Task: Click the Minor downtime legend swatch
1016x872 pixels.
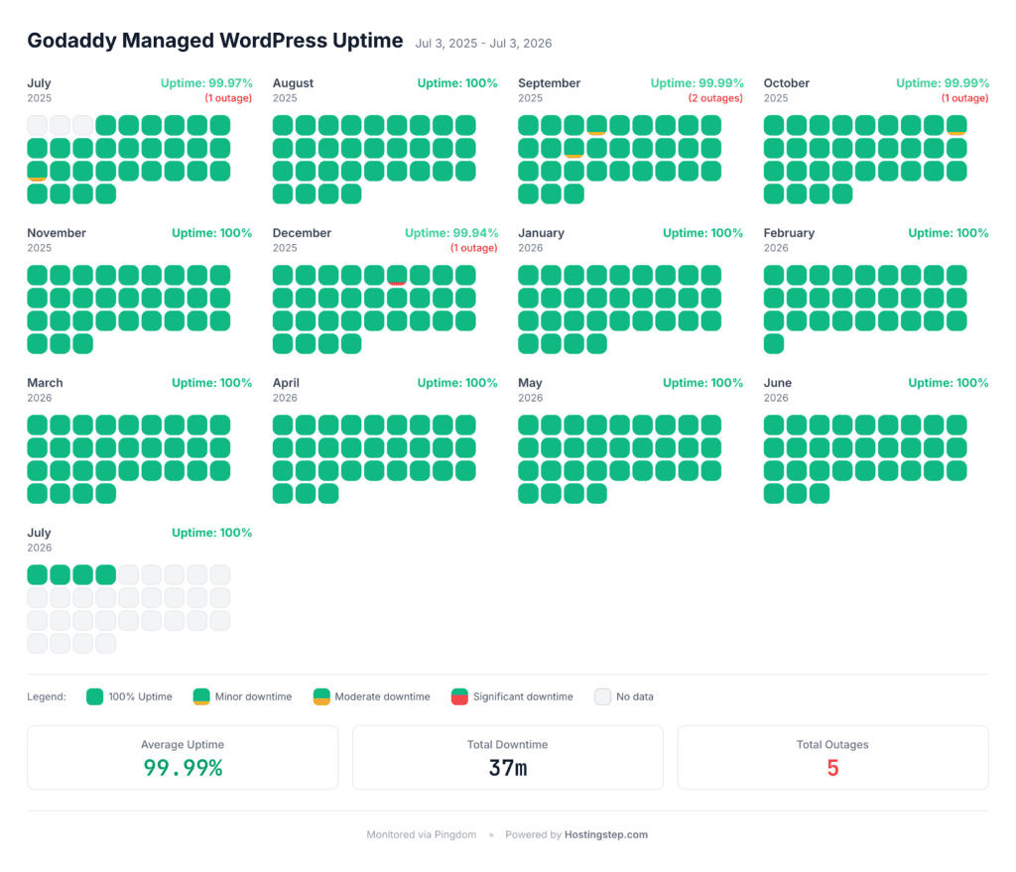Action: [x=201, y=697]
